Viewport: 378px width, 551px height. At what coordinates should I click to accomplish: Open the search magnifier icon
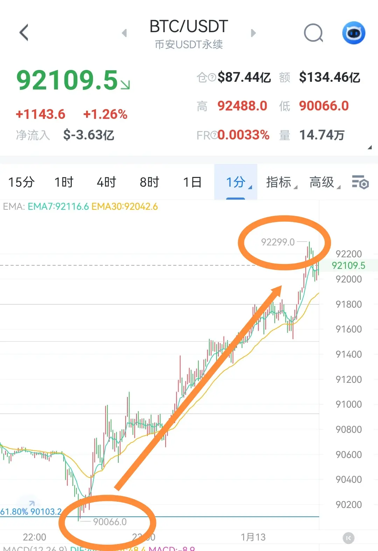(313, 33)
